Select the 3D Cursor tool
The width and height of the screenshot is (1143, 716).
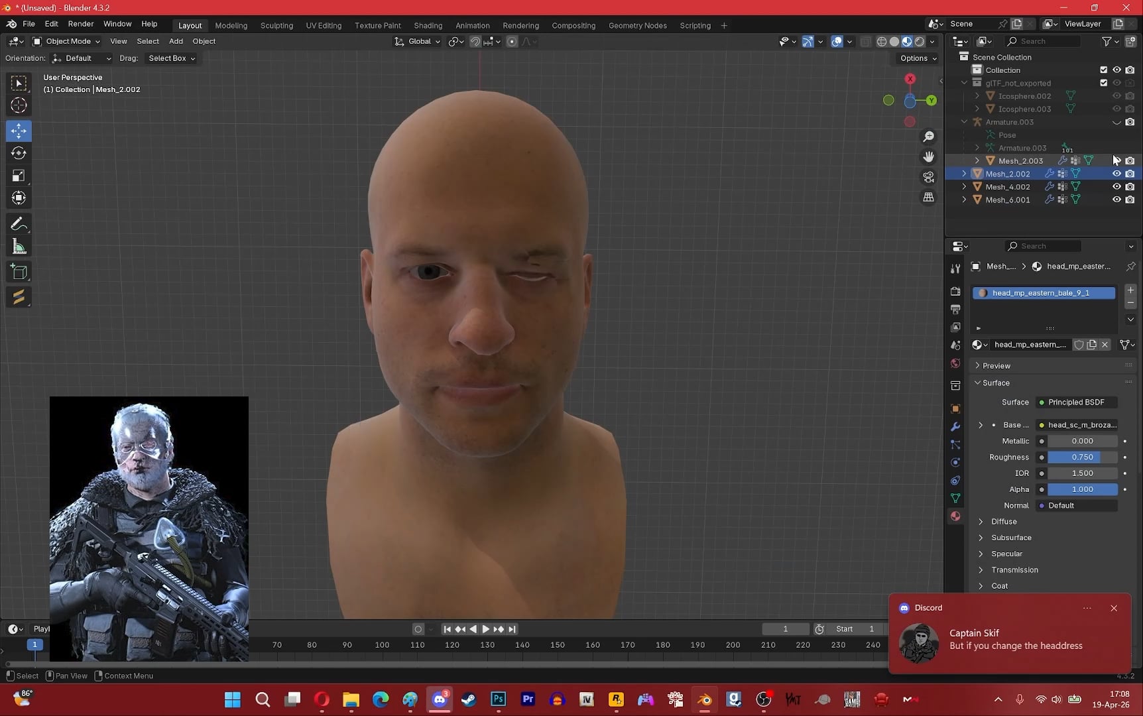click(19, 105)
